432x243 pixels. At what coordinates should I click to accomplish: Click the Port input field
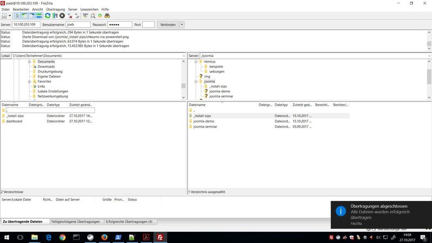pyautogui.click(x=148, y=24)
